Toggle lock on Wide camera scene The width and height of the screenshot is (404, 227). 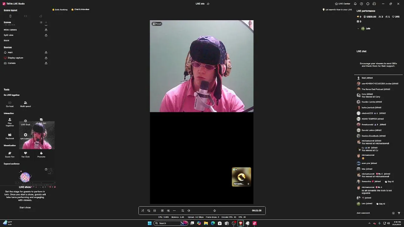click(x=46, y=30)
